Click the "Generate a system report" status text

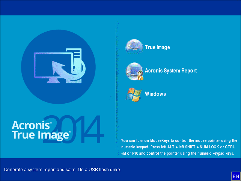point(62,170)
